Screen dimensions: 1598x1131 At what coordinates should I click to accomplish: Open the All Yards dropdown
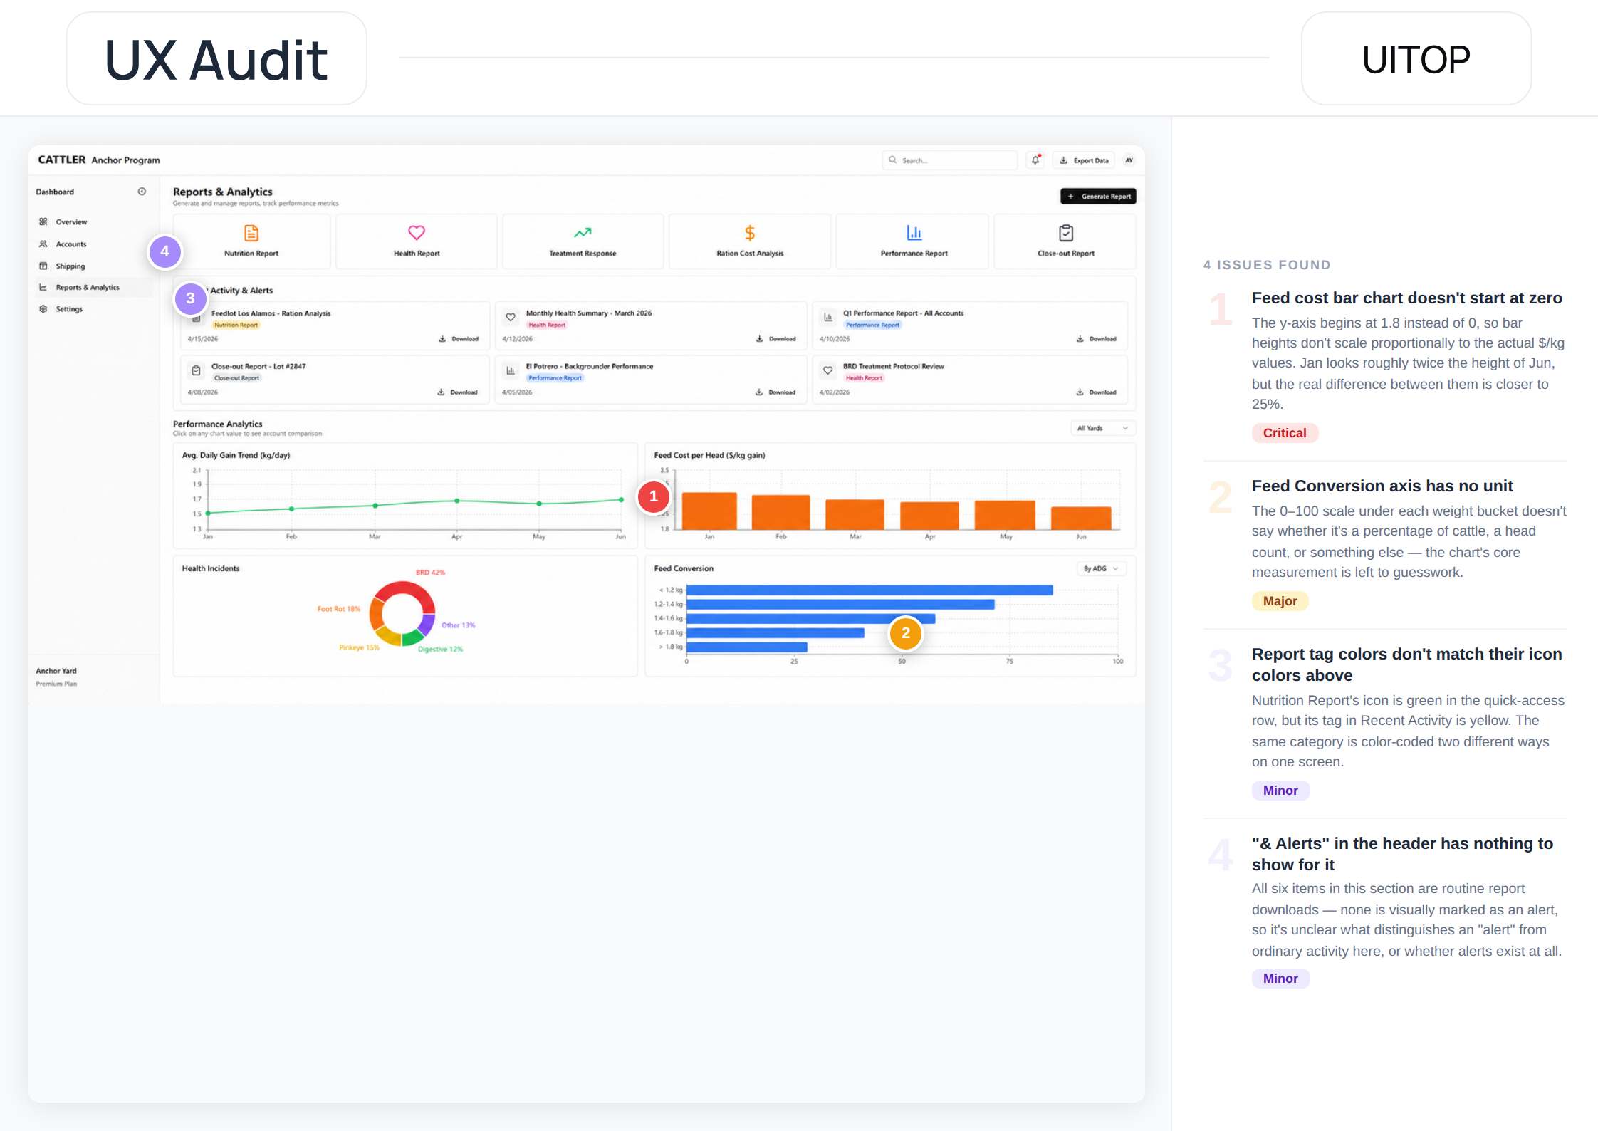1102,428
